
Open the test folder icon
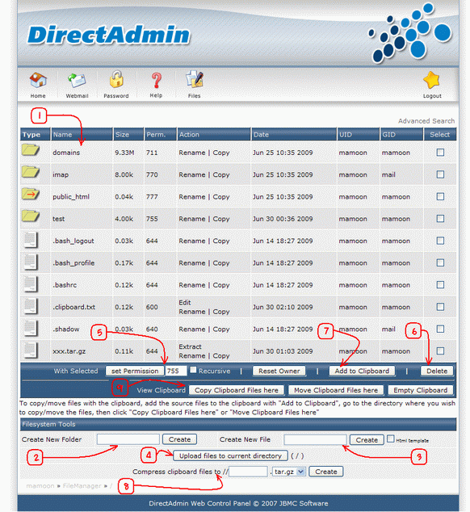(31, 216)
